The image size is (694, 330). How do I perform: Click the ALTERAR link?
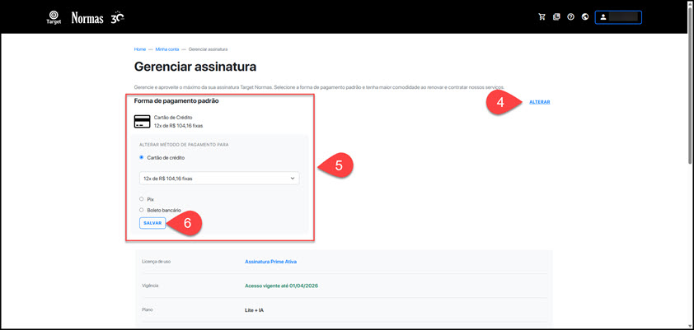539,102
